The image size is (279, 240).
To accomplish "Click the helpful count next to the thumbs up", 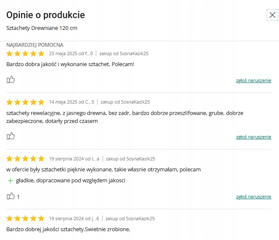I will [18, 197].
